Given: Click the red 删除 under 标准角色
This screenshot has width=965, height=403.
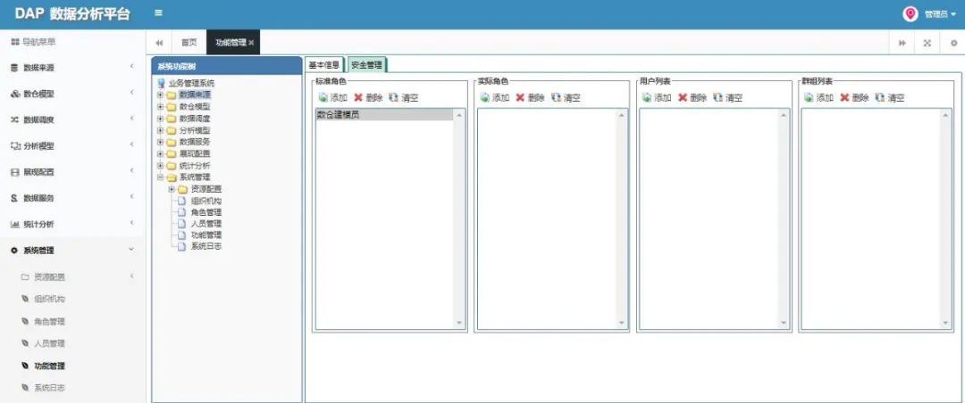Looking at the screenshot, I should (x=368, y=98).
